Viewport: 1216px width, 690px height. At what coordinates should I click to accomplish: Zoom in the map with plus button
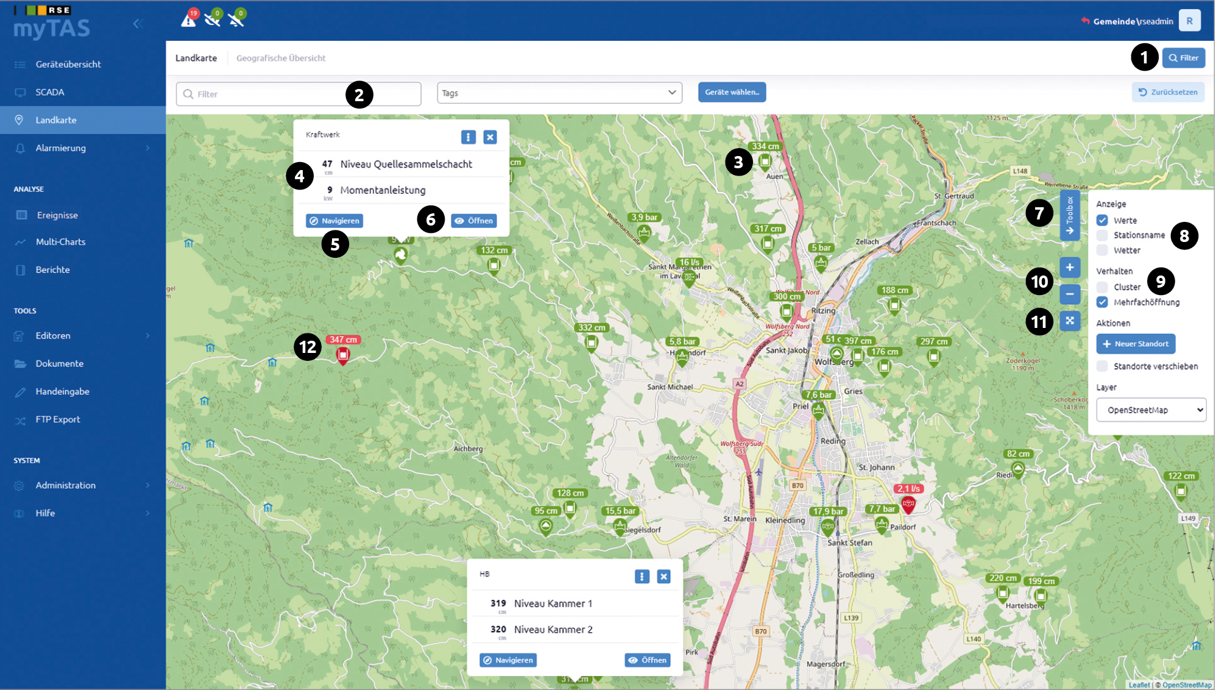point(1070,267)
